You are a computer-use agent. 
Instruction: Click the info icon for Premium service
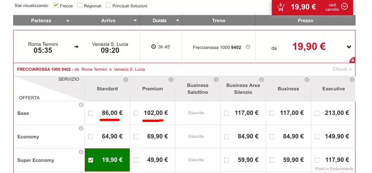point(171,80)
